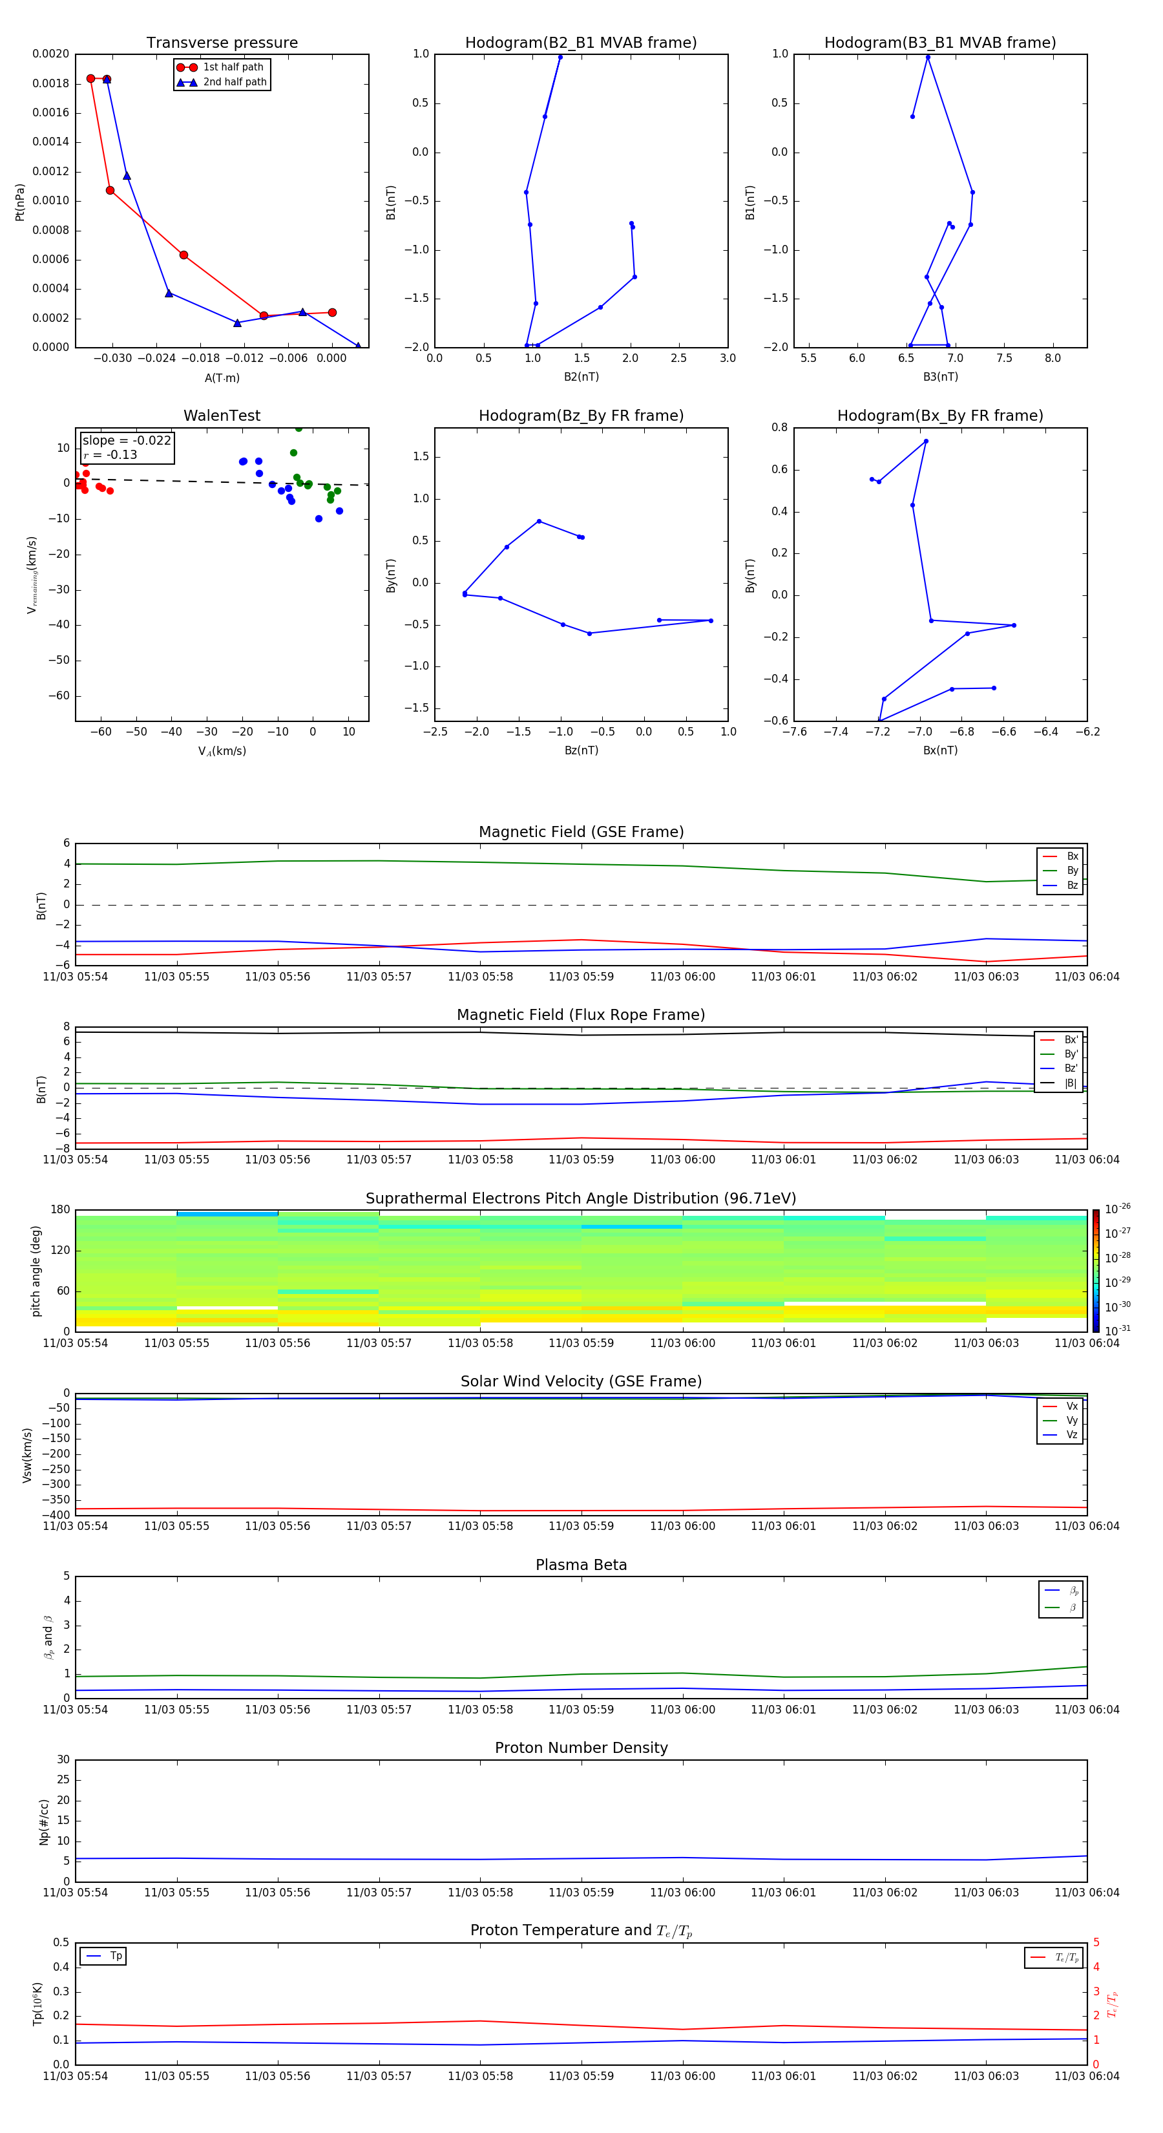Click the 'Proton Temperature and Te/Tp' title

pos(581,1931)
